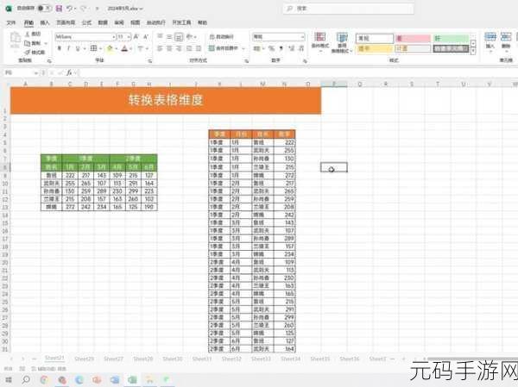Click the Orientation text rotate icon

(189, 36)
